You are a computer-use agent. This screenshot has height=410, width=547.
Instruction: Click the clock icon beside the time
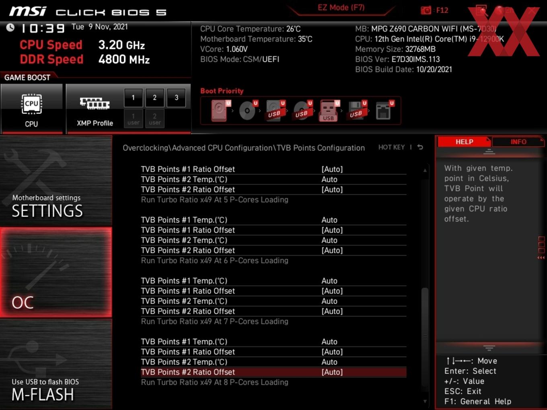[x=10, y=27]
